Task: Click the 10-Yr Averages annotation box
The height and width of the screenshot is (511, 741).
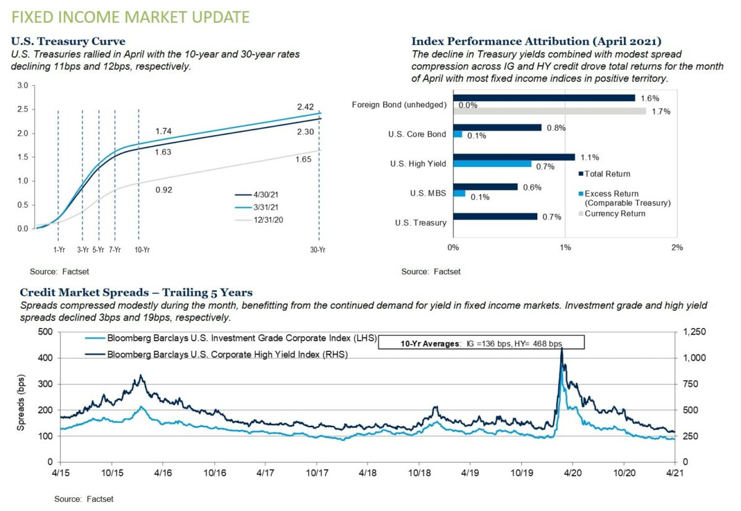Action: (x=481, y=343)
